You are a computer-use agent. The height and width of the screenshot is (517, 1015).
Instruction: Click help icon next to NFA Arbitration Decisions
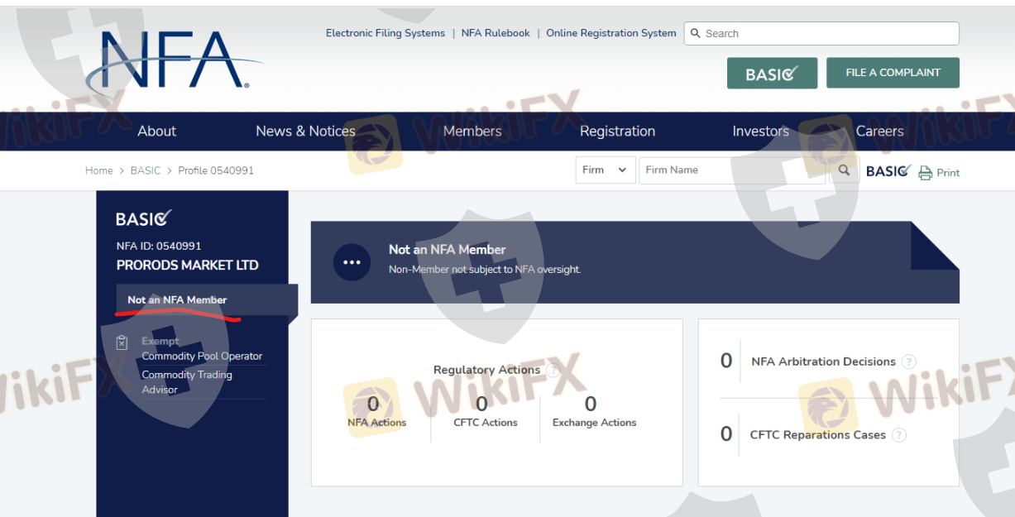point(909,361)
